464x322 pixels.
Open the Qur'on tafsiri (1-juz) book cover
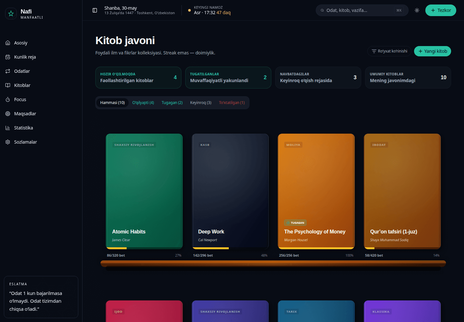point(402,191)
